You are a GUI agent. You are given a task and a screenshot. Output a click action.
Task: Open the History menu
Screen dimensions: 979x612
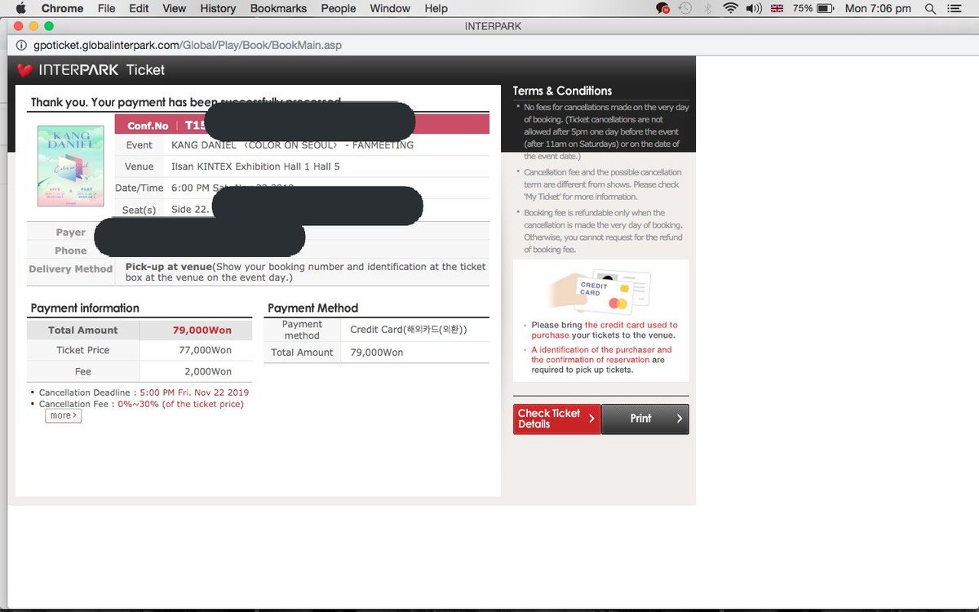coord(218,8)
